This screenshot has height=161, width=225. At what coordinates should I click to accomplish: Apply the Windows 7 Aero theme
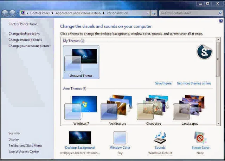click(81, 110)
